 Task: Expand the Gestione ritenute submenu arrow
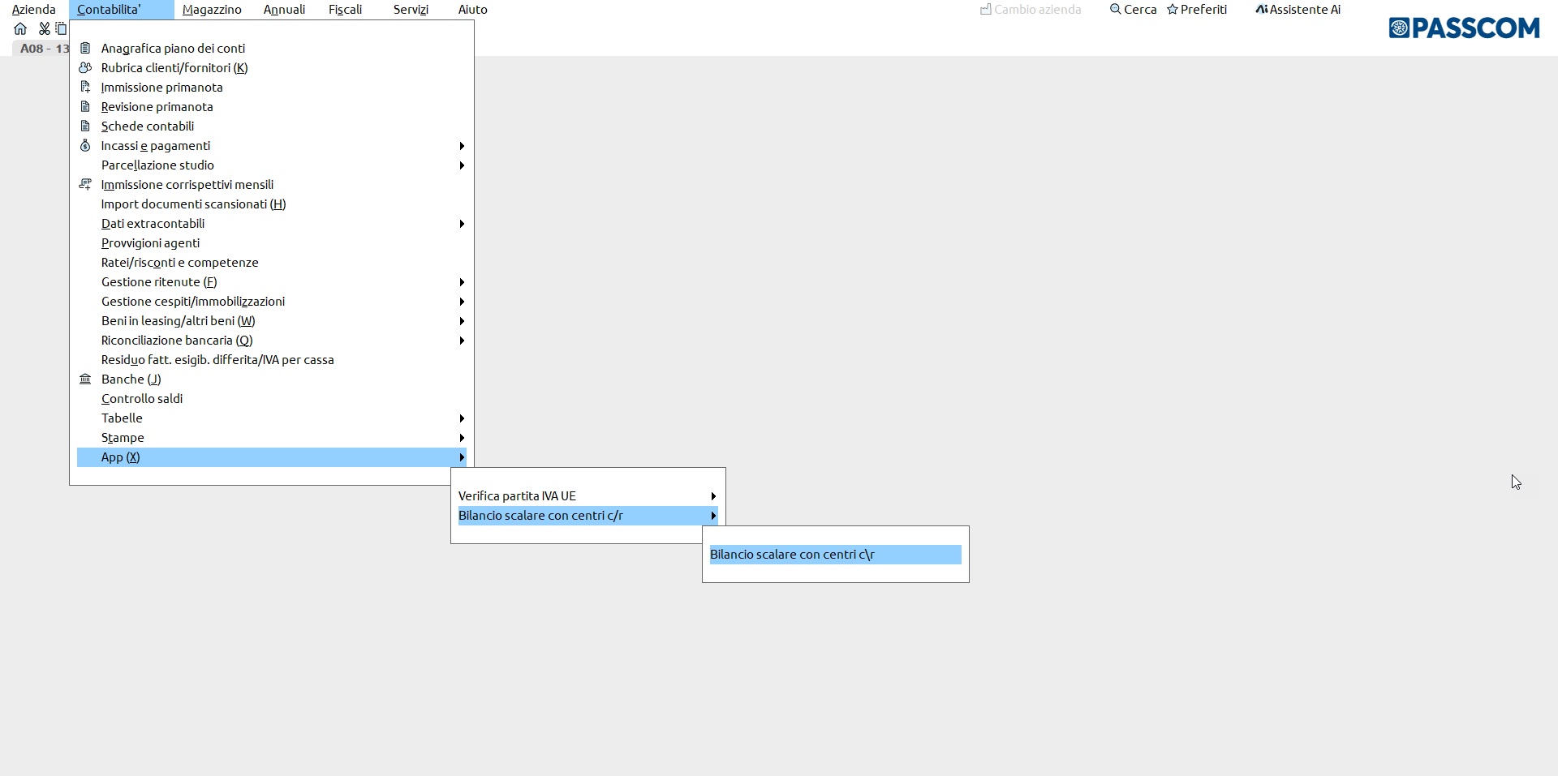coord(462,282)
